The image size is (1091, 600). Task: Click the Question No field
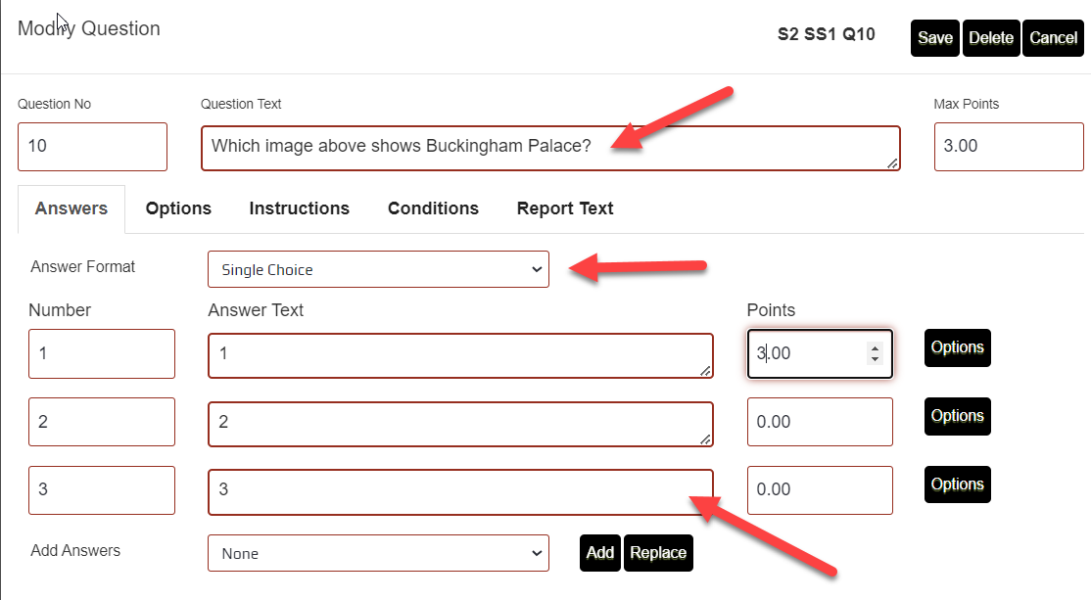pyautogui.click(x=92, y=147)
